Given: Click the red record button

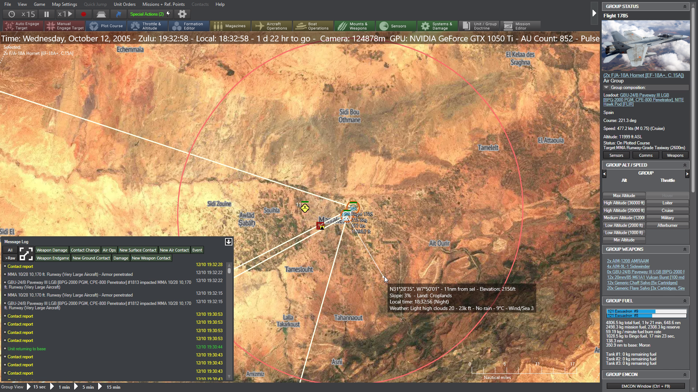Looking at the screenshot, I should pos(83,14).
